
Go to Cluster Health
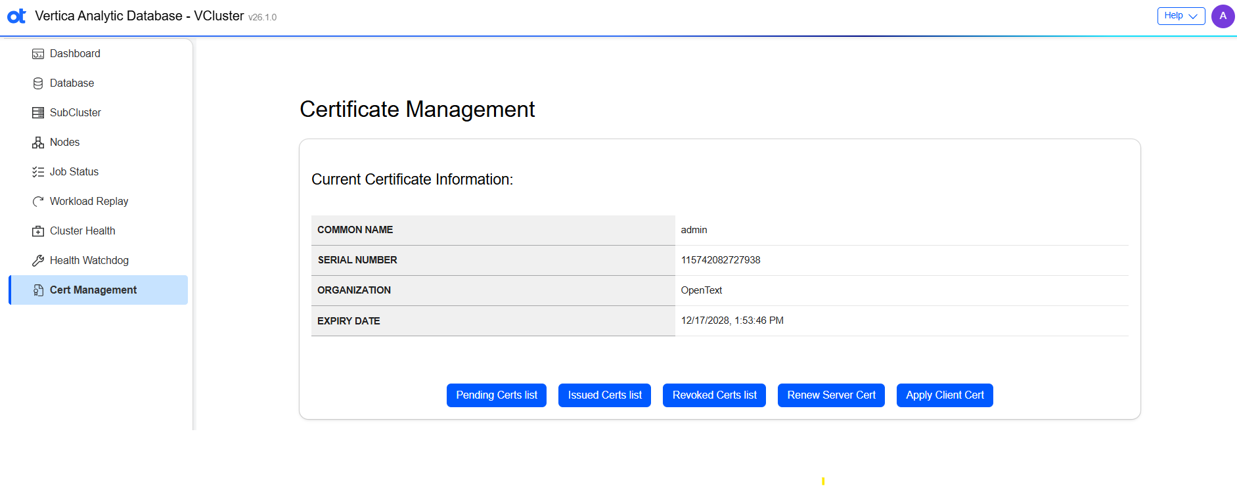pos(99,231)
